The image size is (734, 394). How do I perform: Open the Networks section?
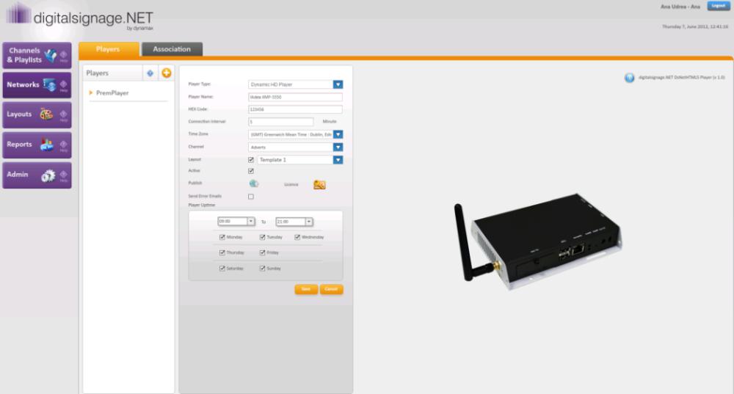coord(37,85)
